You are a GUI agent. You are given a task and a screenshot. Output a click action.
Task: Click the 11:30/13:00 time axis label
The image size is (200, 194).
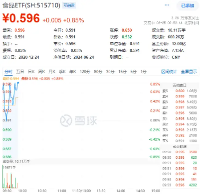click(x=81, y=191)
